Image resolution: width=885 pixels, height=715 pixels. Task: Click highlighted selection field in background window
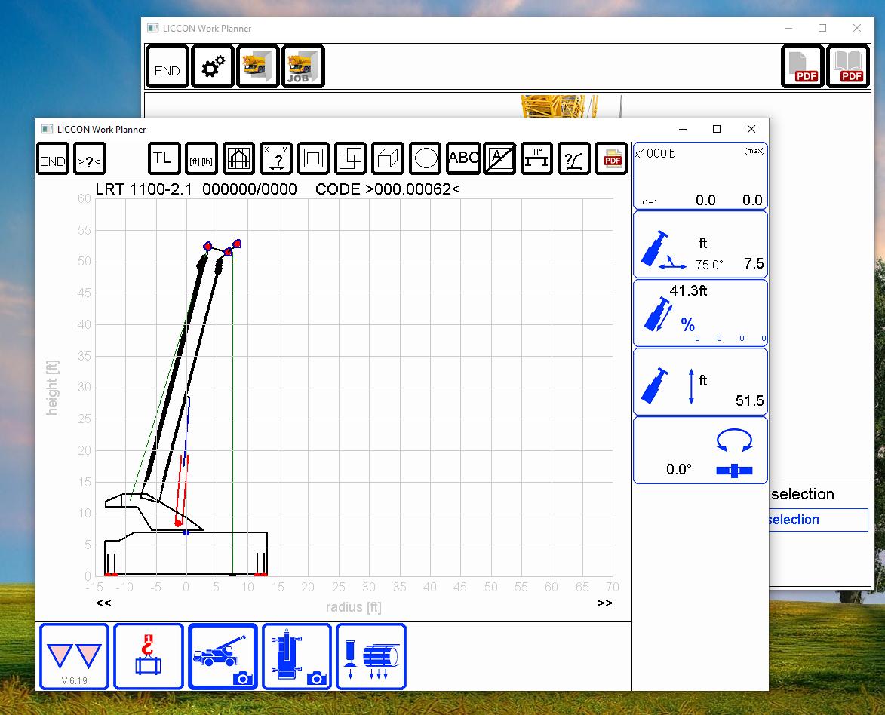coord(819,520)
